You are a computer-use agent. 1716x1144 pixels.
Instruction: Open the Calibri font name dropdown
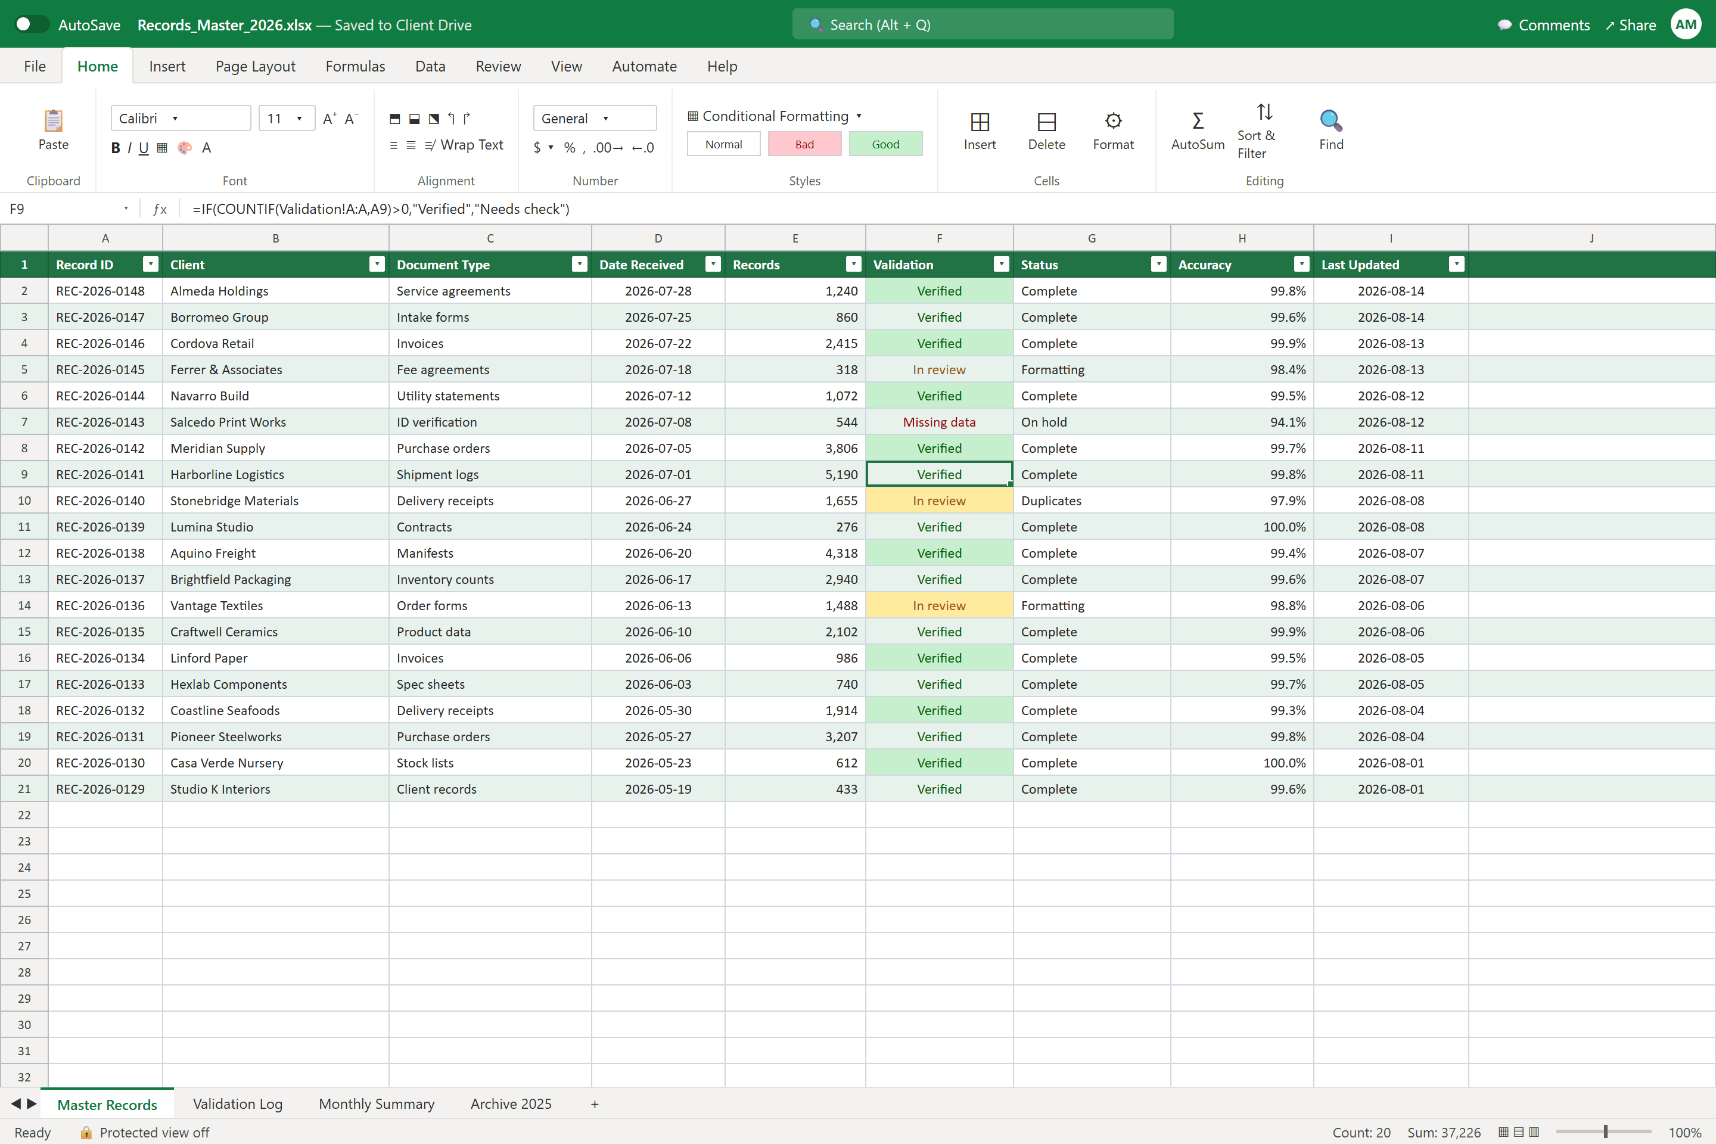pyautogui.click(x=180, y=118)
